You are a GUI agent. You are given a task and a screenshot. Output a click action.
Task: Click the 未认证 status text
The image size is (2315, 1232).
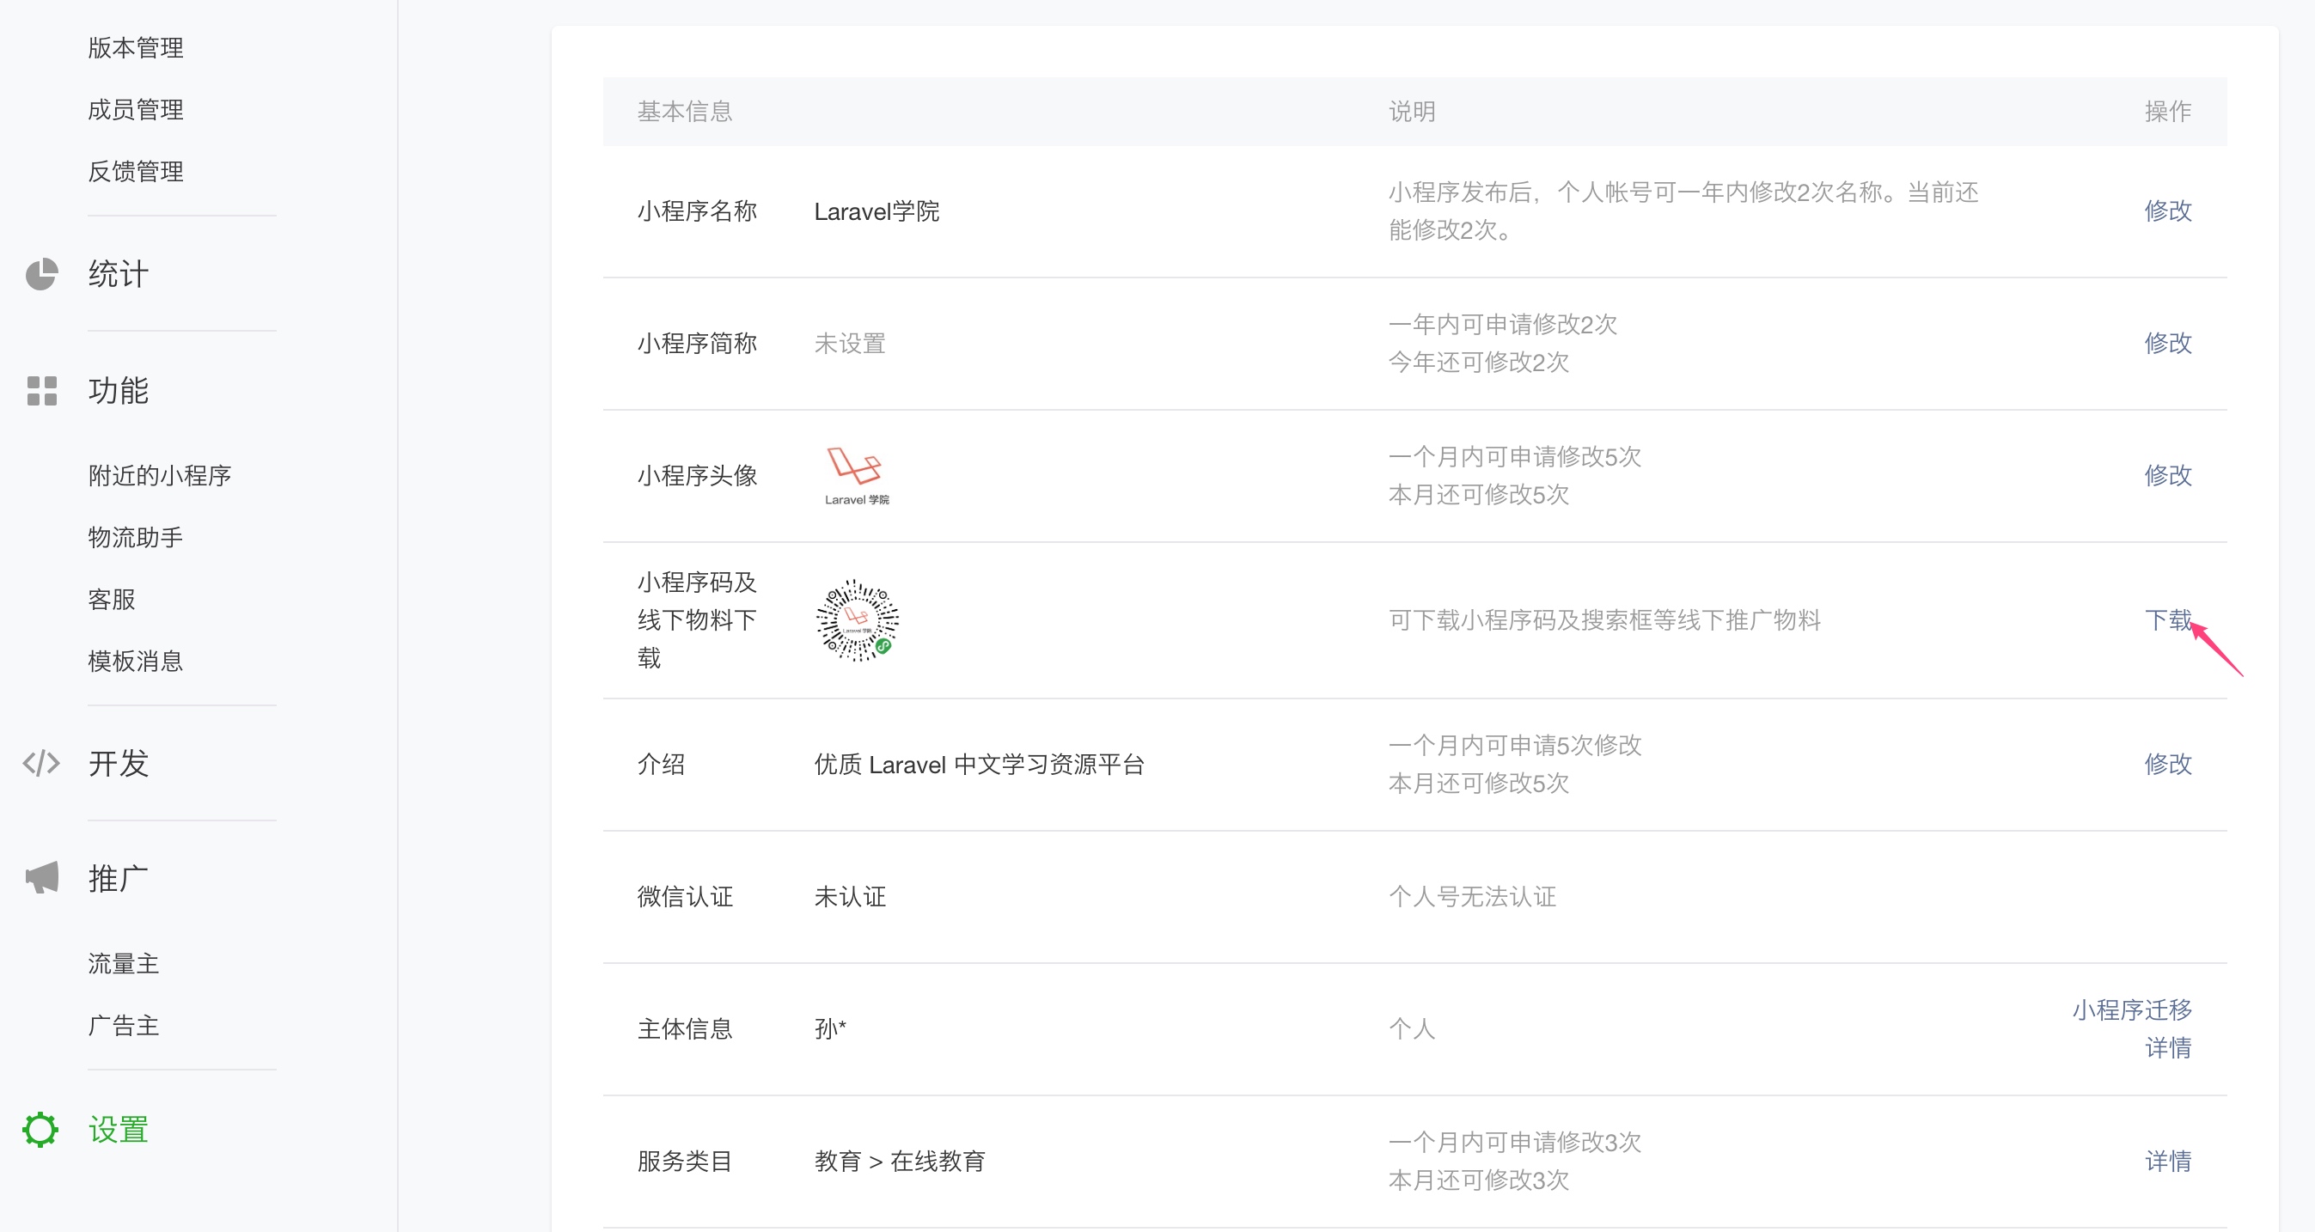point(850,897)
